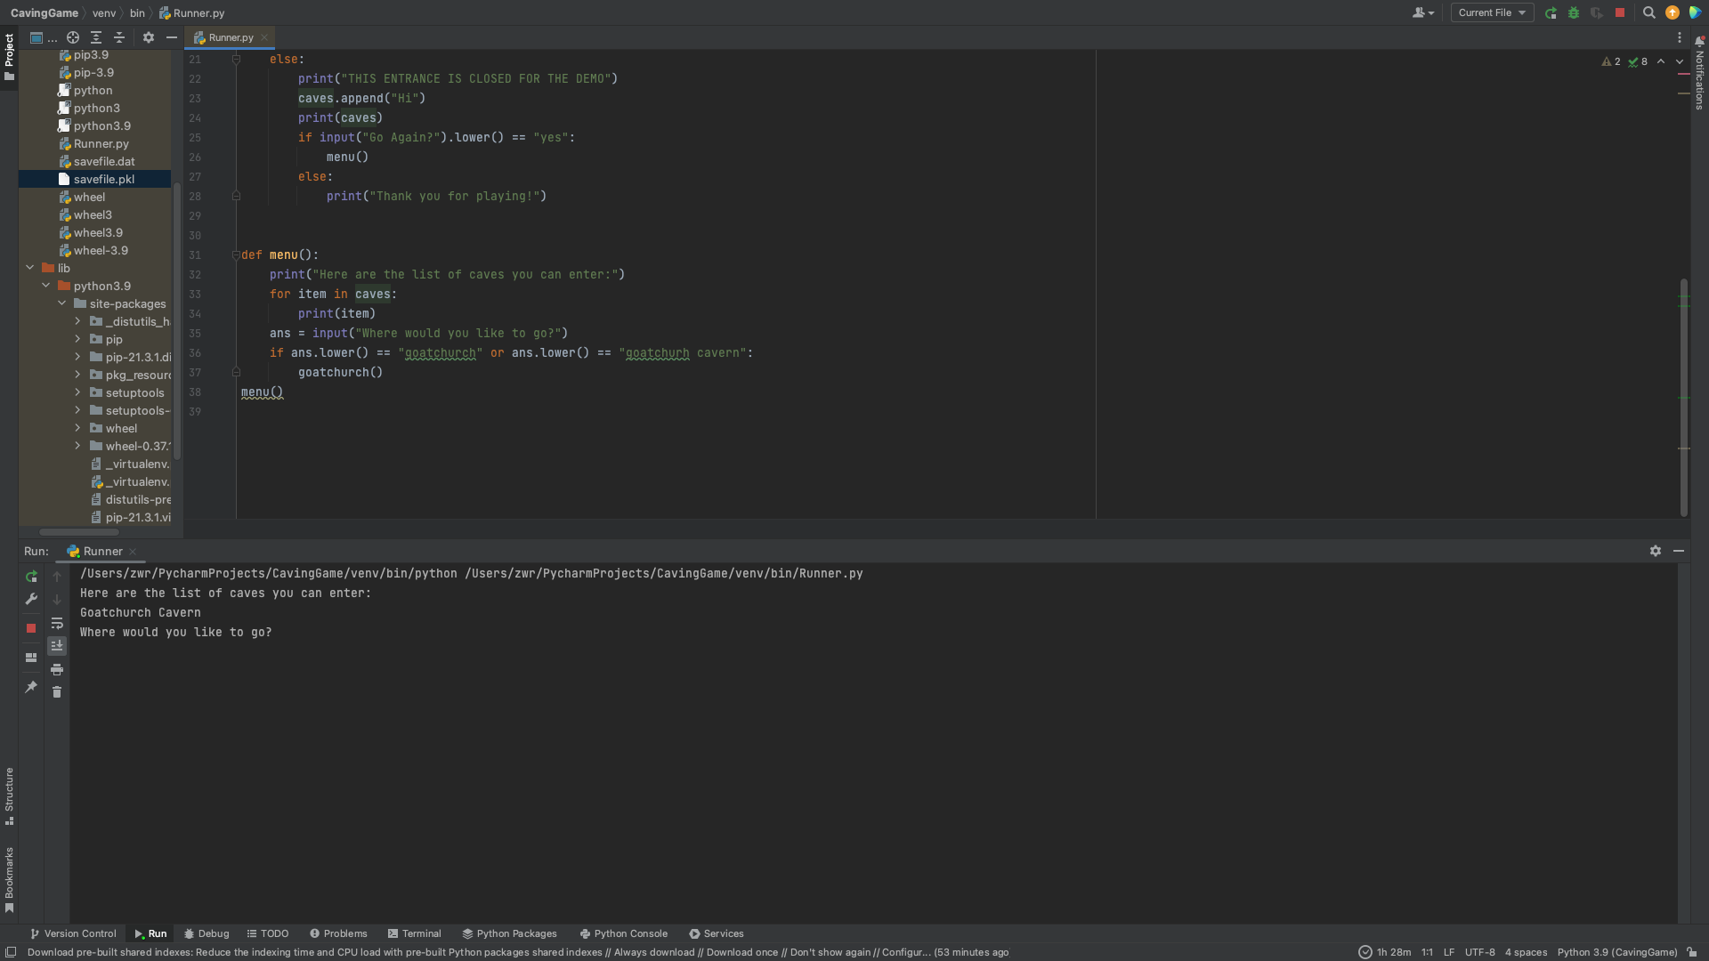Select opened file target icon in Project
Screen dimensions: 1709x961
(x=73, y=37)
